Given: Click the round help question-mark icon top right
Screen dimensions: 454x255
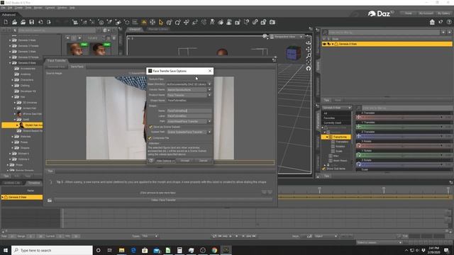Looking at the screenshot, I should coord(449,22).
